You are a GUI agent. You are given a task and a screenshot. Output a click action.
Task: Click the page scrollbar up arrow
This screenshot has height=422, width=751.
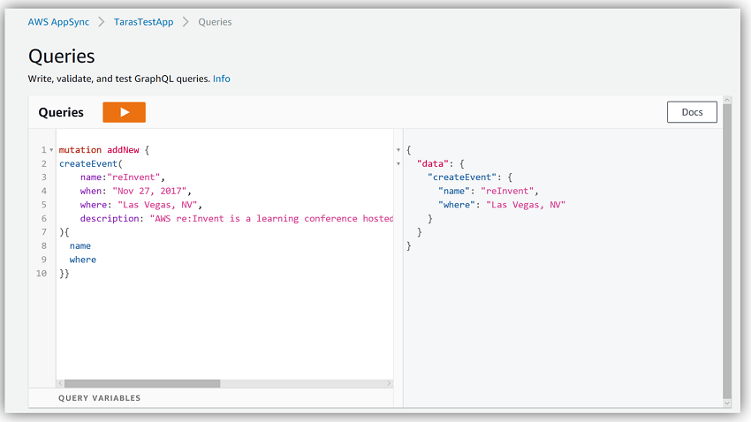coord(727,101)
